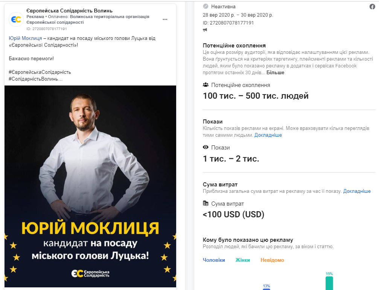
Task: Toggle the Невідомо legend series
Action: pos(272,260)
